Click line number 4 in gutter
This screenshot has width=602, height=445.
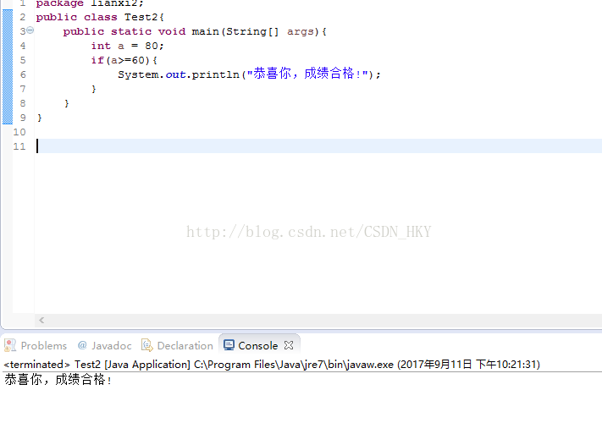click(23, 46)
